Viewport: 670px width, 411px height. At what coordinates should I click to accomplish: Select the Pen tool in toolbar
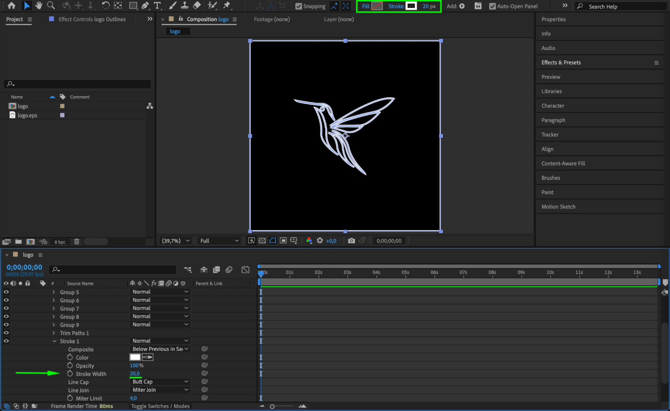coord(145,6)
